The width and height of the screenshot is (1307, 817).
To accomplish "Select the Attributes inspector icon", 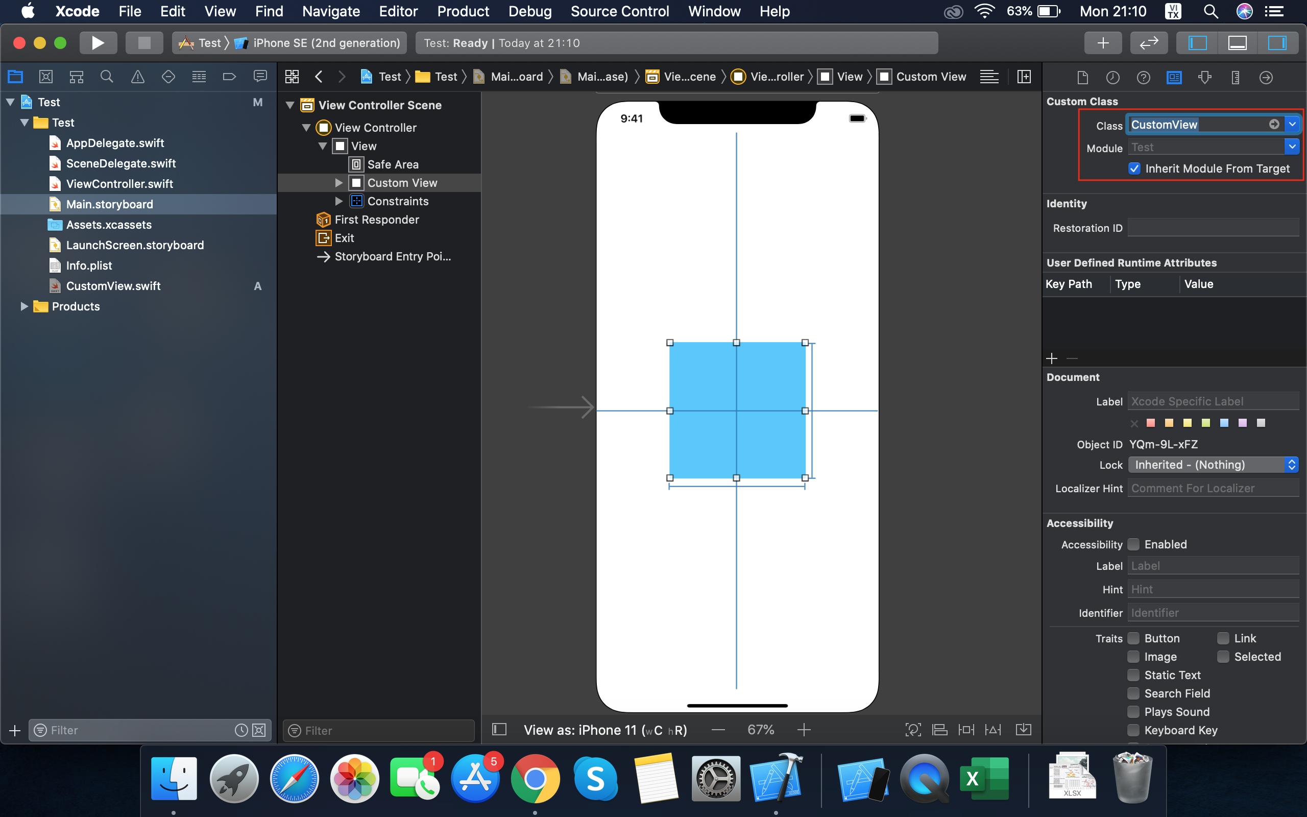I will (1206, 77).
